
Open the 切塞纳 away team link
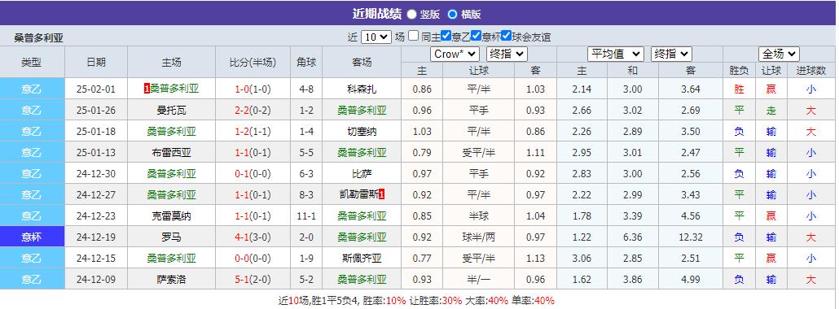[362, 132]
